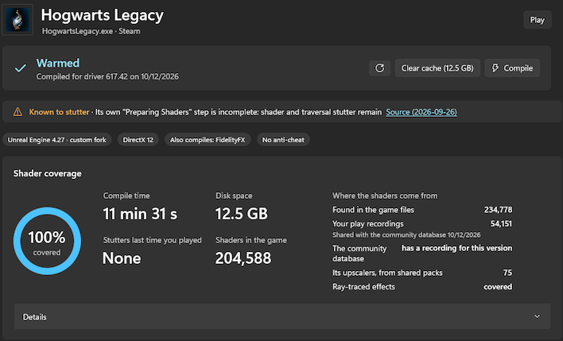563x341 pixels.
Task: Click Compiled for driver 617.42 text
Action: click(x=107, y=76)
